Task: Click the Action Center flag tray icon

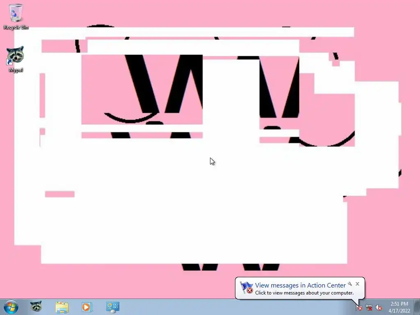Action: [359, 308]
